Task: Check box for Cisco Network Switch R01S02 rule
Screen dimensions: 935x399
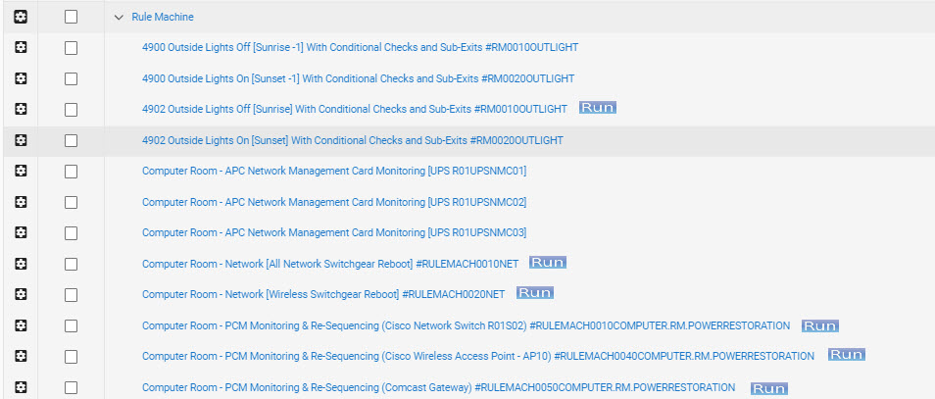Action: [71, 325]
